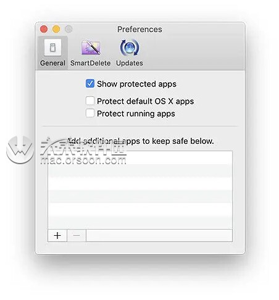The width and height of the screenshot is (279, 300).
Task: Add an app with the plus button
Action: click(57, 235)
